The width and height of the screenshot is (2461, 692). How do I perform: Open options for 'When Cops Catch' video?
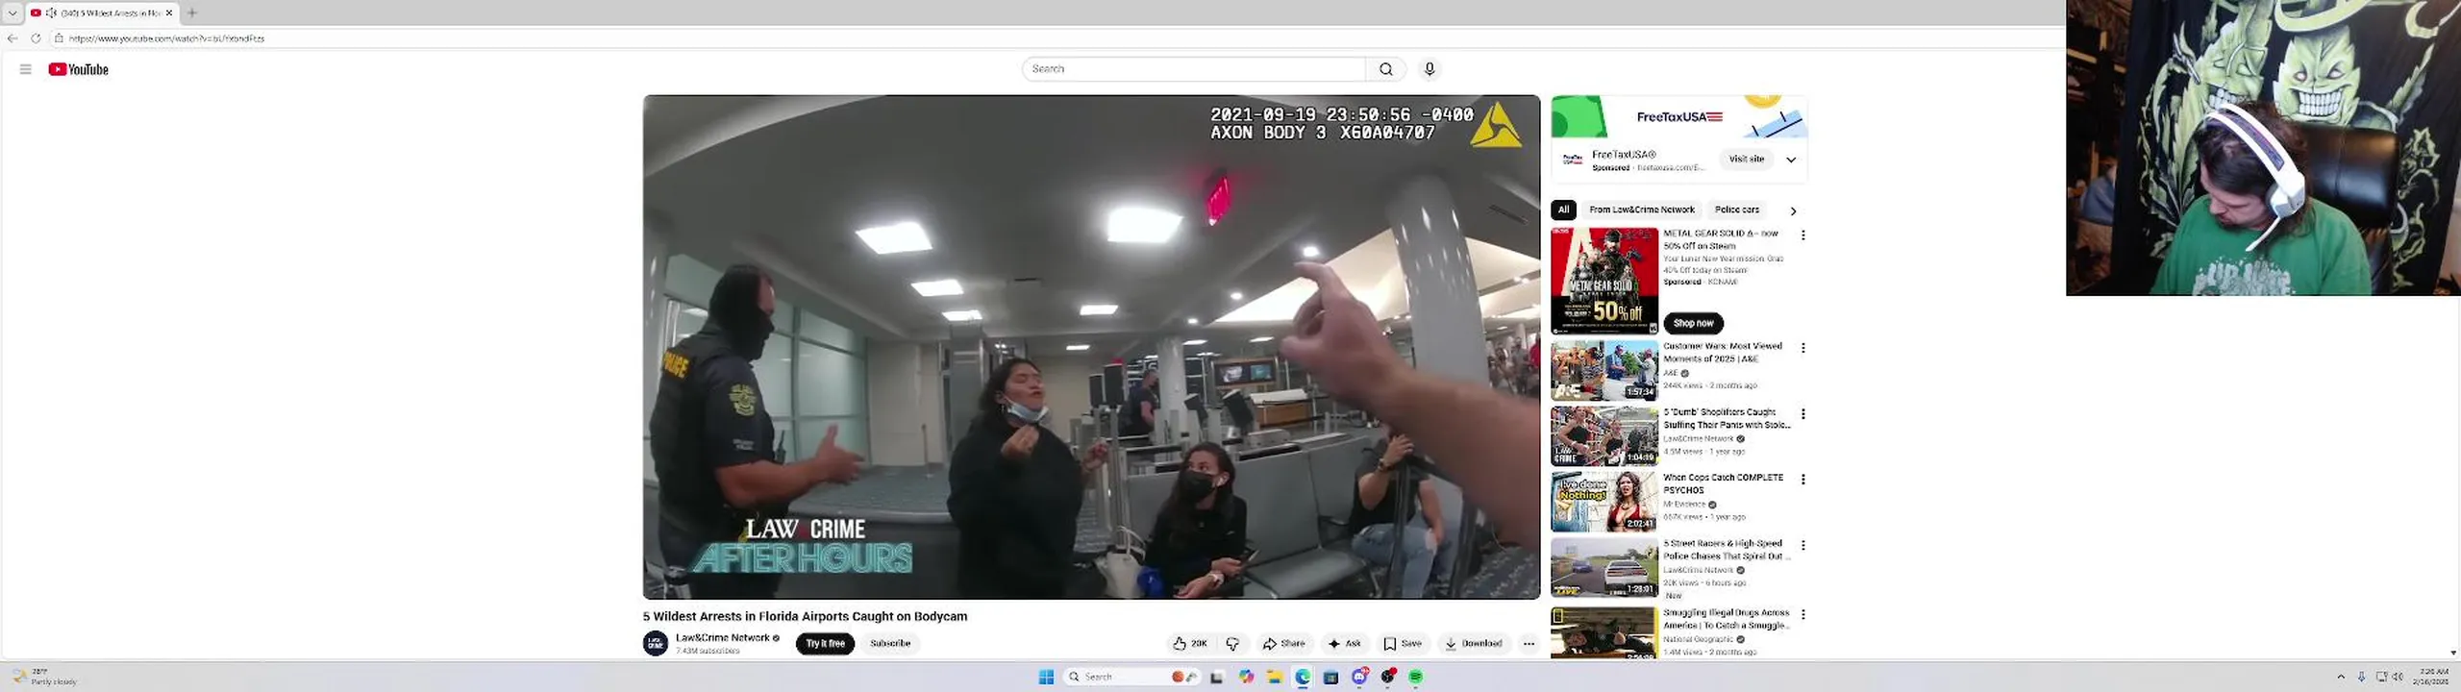[1802, 479]
